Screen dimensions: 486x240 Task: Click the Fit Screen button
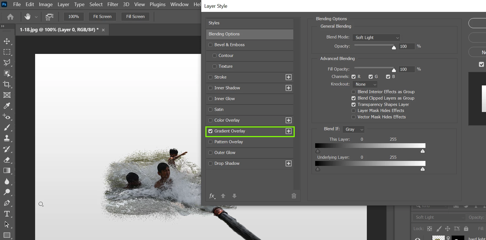point(102,17)
